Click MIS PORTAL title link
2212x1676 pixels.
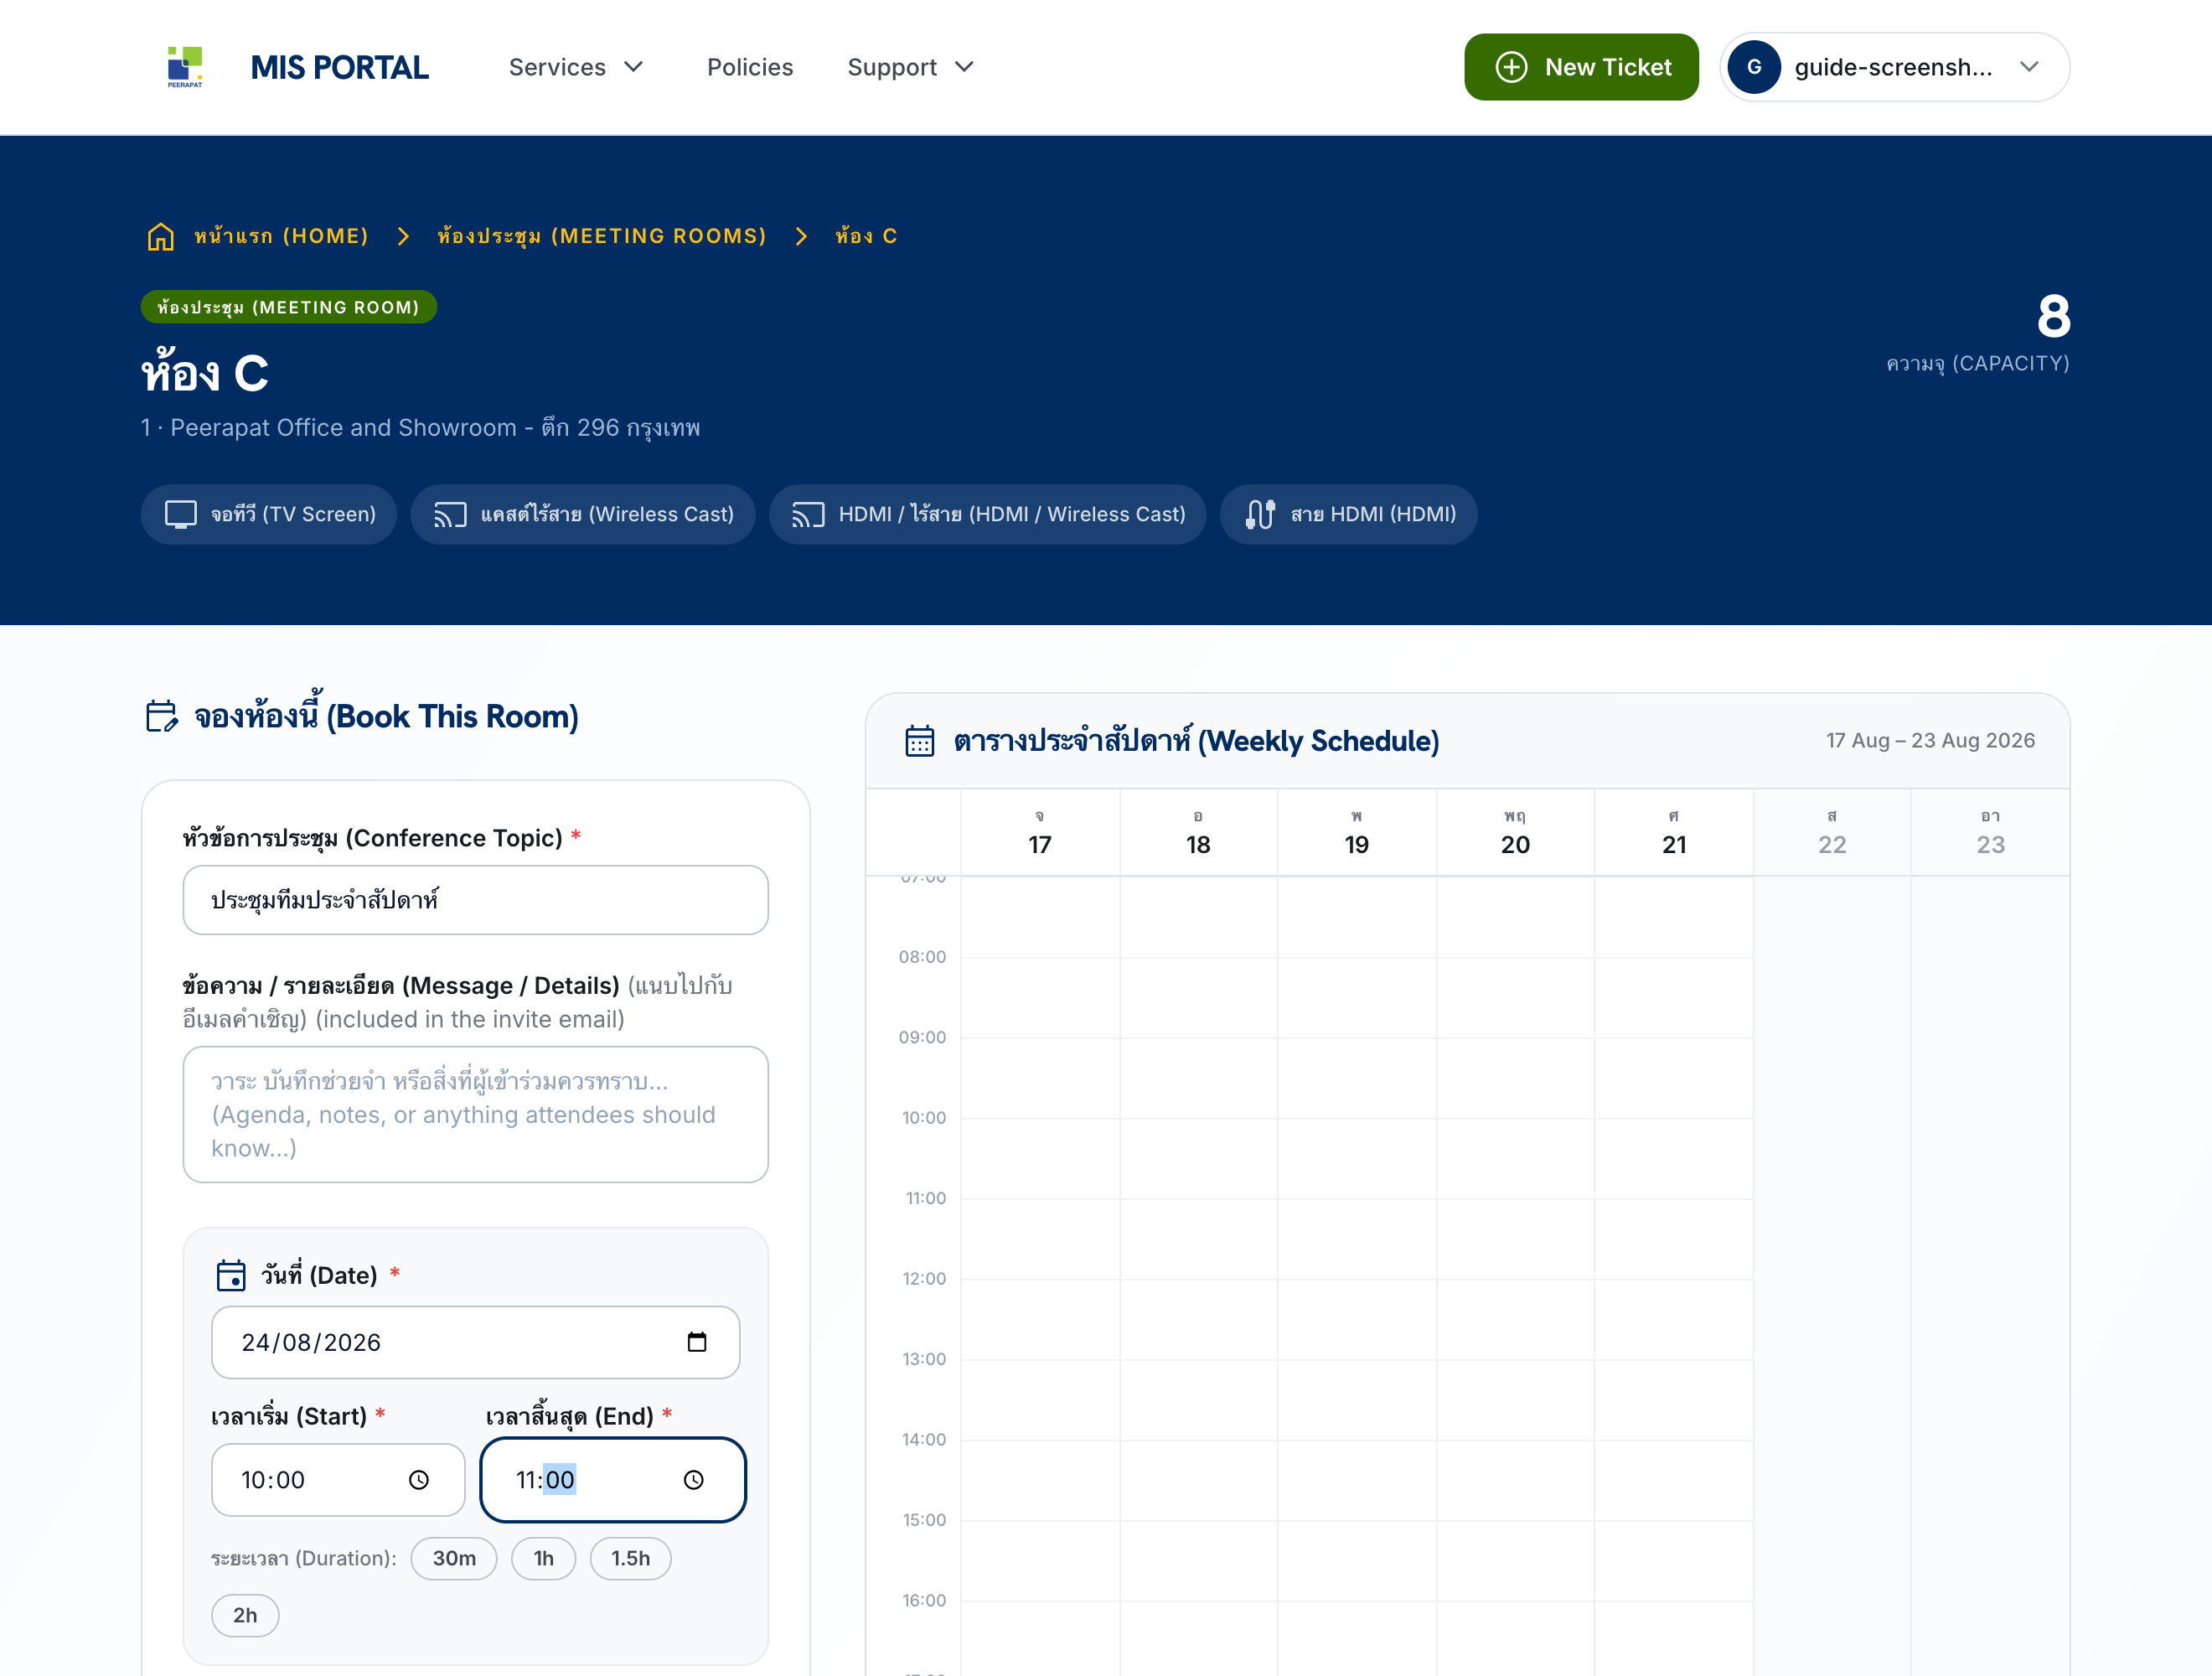pos(340,67)
